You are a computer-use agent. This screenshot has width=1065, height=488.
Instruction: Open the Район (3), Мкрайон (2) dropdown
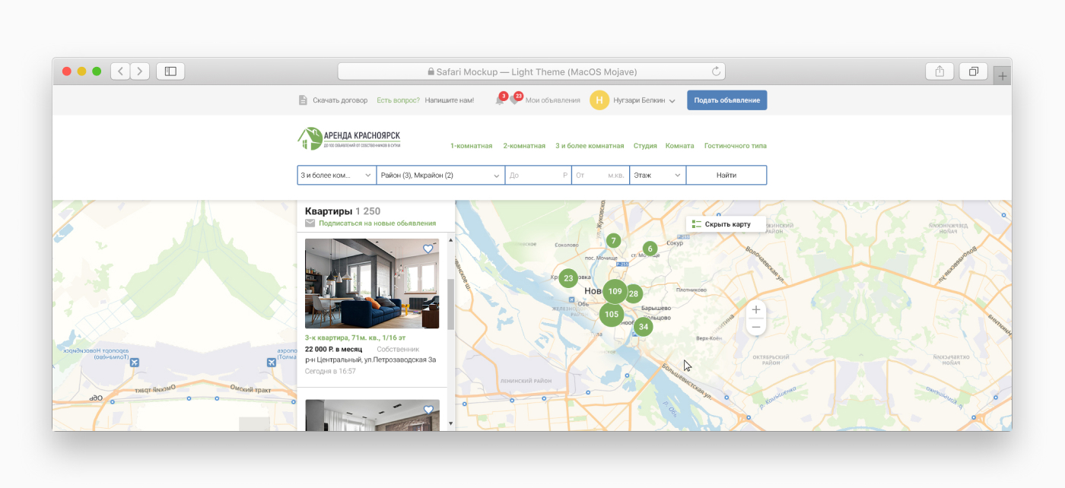click(x=441, y=175)
